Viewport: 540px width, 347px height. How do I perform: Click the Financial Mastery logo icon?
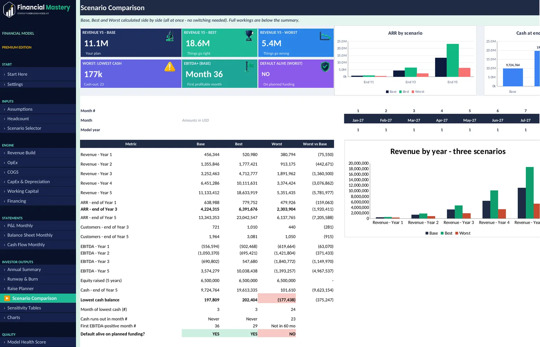(9, 9)
